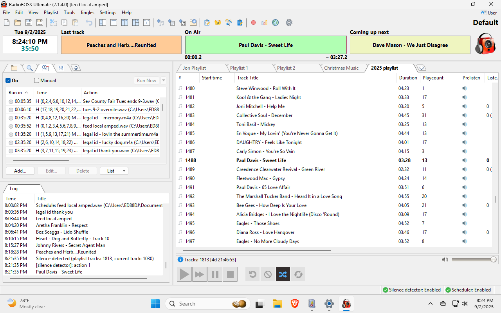The width and height of the screenshot is (501, 313).
Task: Open Brave browser from the taskbar
Action: 295,304
